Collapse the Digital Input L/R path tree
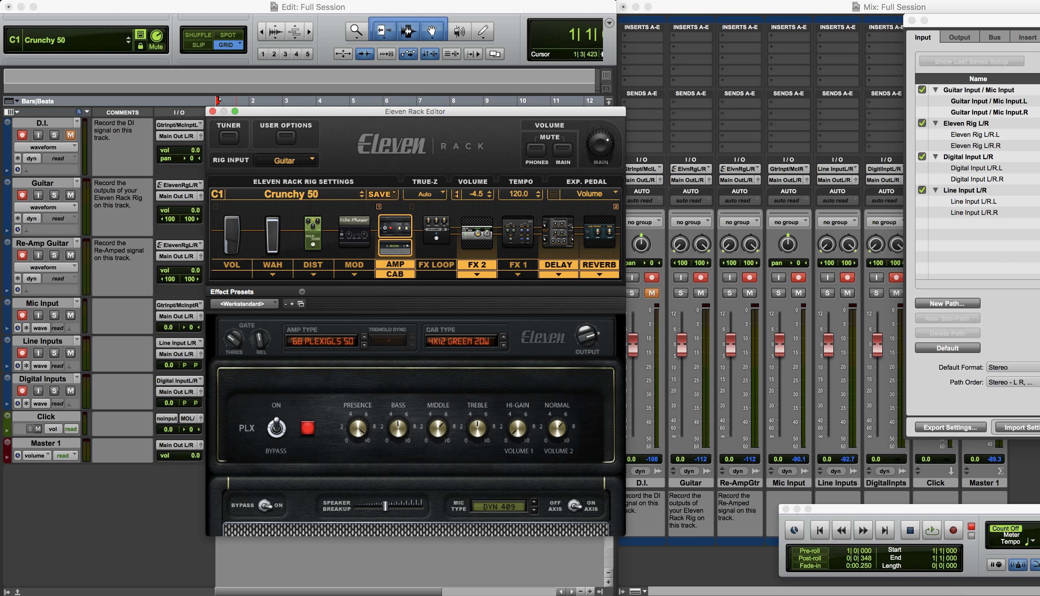Image resolution: width=1040 pixels, height=596 pixels. (935, 156)
